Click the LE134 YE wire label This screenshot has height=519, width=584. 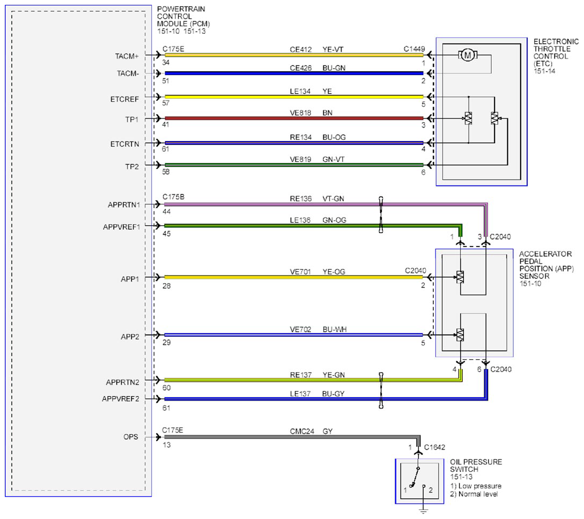pyautogui.click(x=311, y=91)
